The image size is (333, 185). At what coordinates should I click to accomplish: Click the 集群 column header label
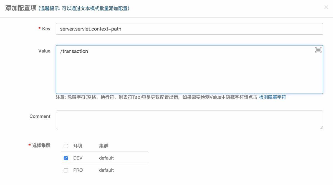[103, 145]
